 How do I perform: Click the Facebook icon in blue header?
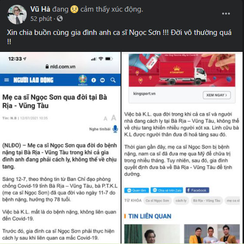click(x=94, y=80)
